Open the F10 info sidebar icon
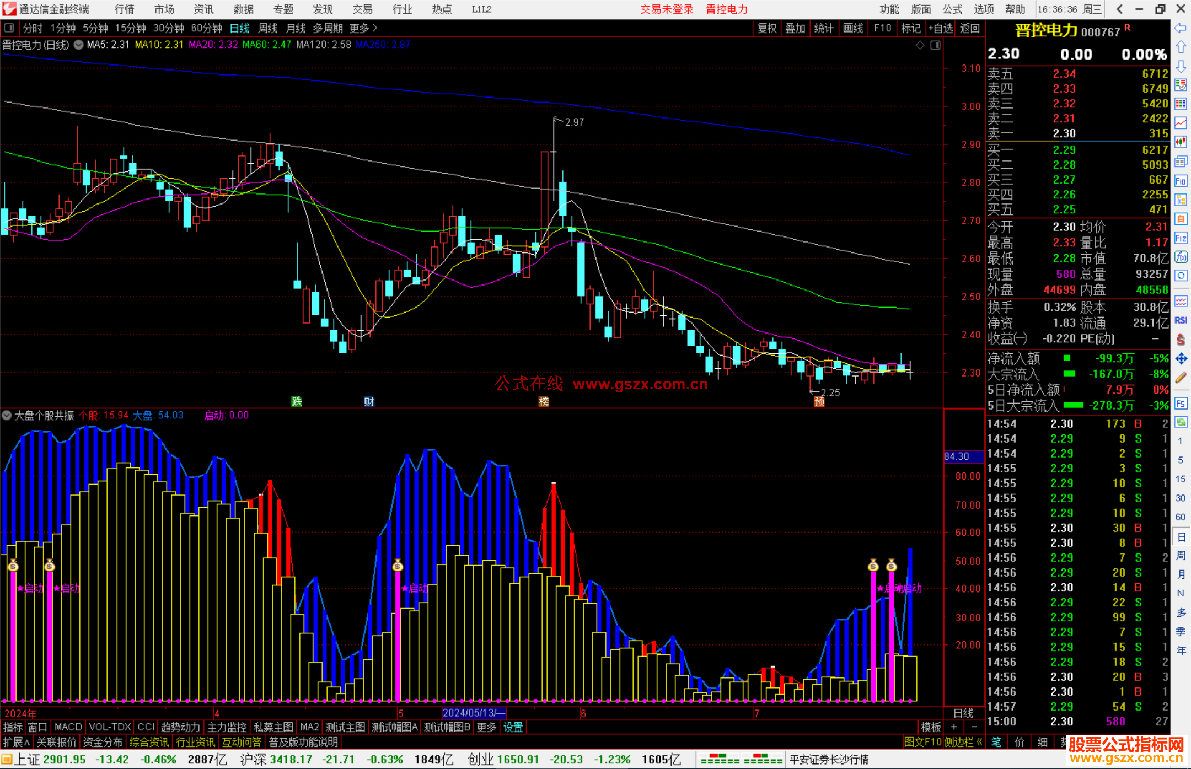This screenshot has height=769, width=1191. point(1181,181)
